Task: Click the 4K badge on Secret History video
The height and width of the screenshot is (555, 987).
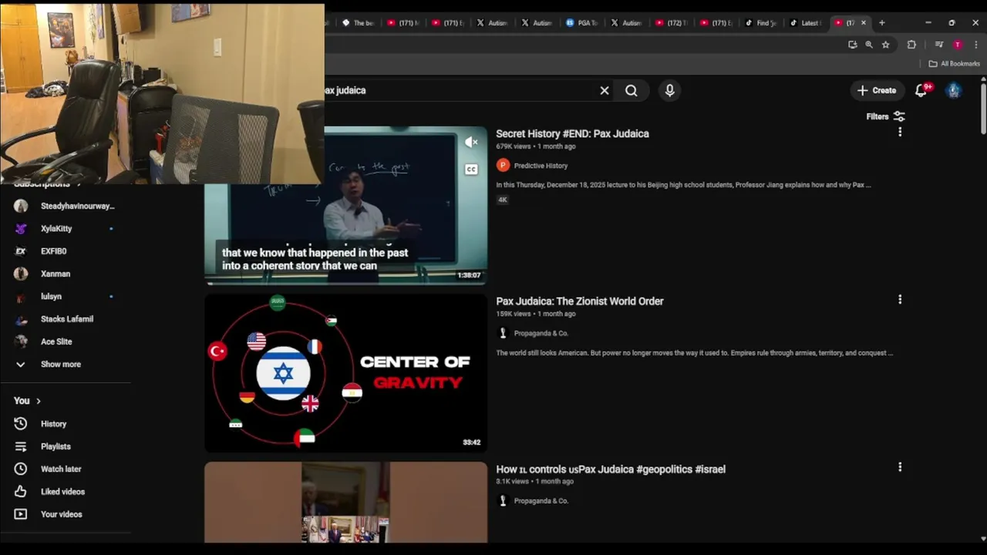Action: coord(503,200)
